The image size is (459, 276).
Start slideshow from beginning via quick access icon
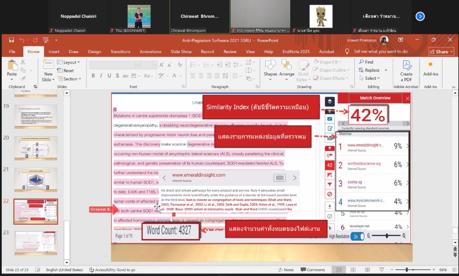click(45, 40)
